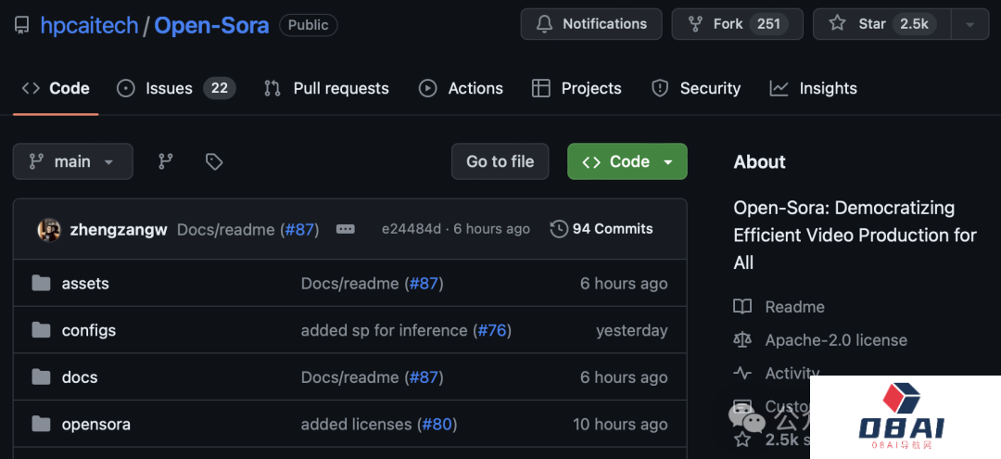
Task: Click the 'added sp for inference' commit message
Action: (385, 331)
